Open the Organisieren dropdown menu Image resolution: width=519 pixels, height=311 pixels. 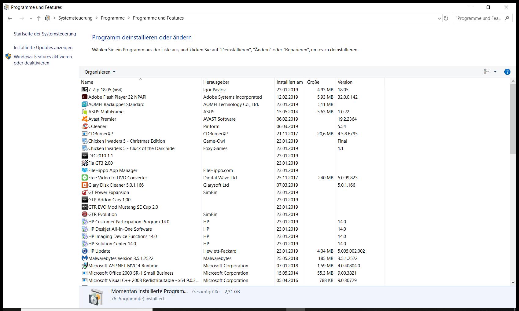pos(100,72)
